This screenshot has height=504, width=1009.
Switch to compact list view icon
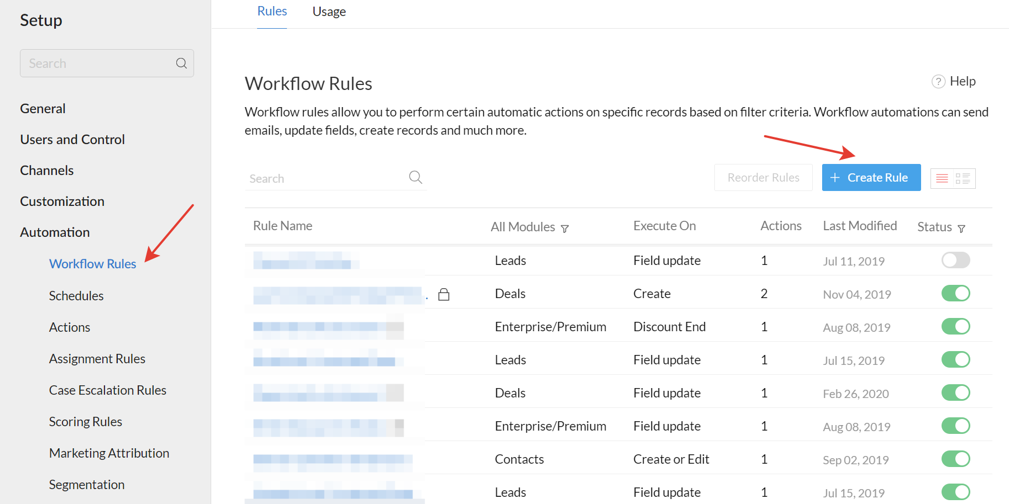942,178
